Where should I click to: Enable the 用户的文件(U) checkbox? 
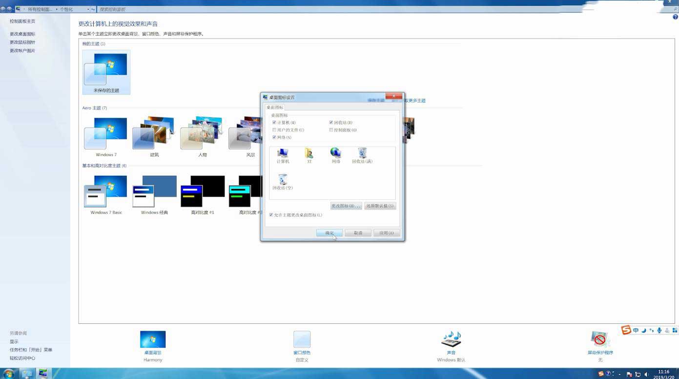coord(274,130)
